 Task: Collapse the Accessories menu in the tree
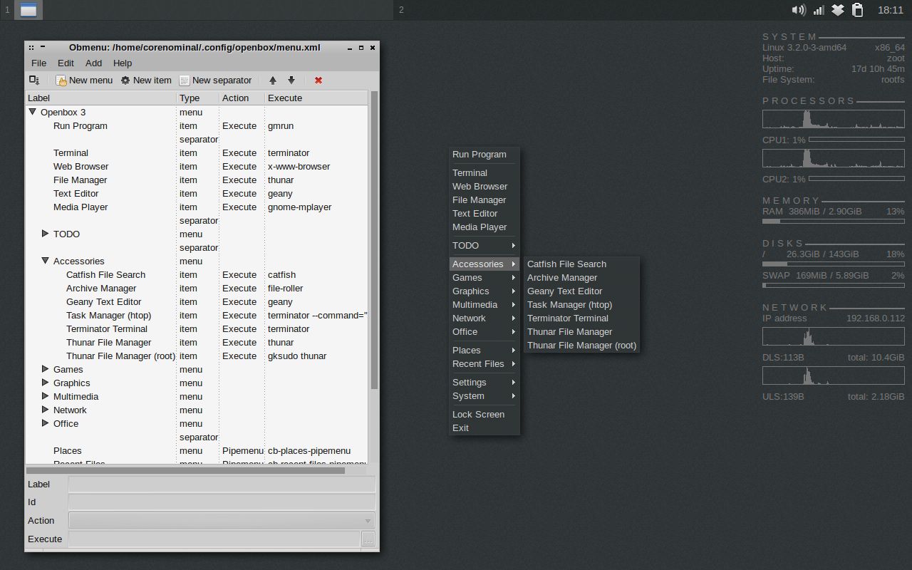pos(45,261)
